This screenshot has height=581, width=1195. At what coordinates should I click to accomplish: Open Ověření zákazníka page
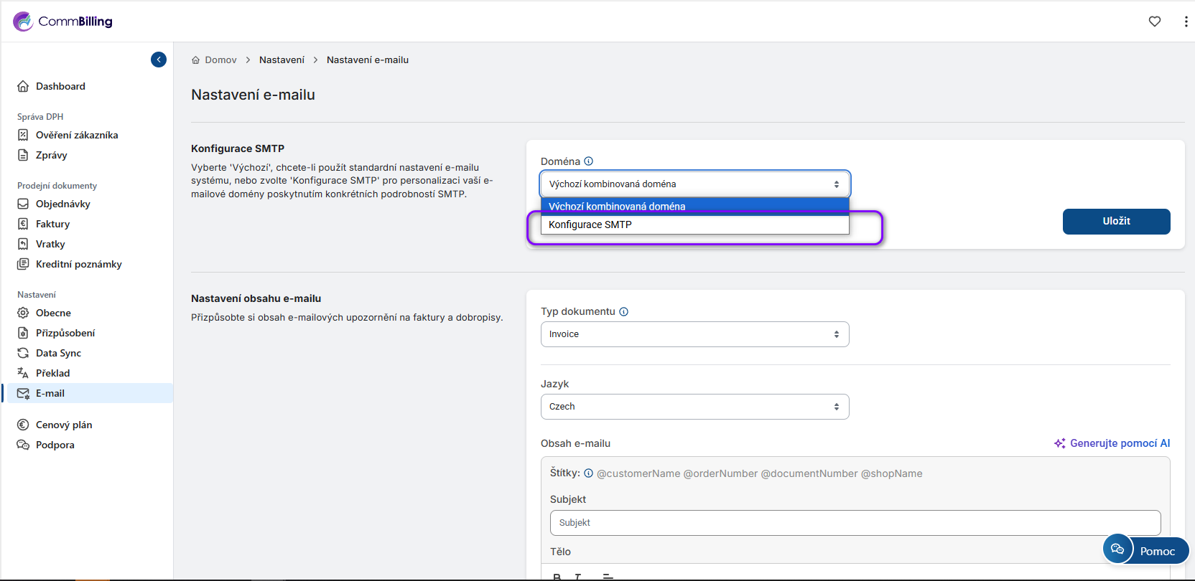click(x=76, y=135)
